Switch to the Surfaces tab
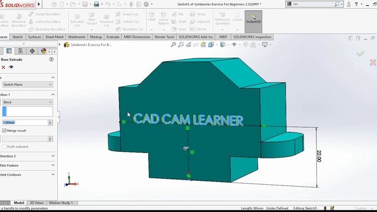The height and width of the screenshot is (212, 377). click(x=34, y=37)
